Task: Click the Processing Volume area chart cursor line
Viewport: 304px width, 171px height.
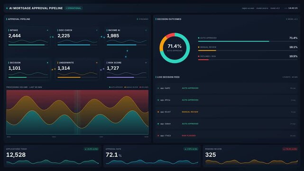Action: (x=78, y=112)
